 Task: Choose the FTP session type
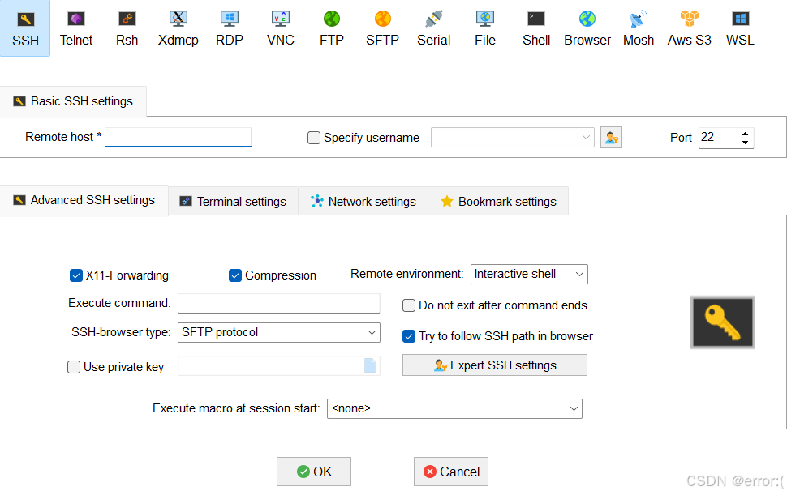click(332, 28)
